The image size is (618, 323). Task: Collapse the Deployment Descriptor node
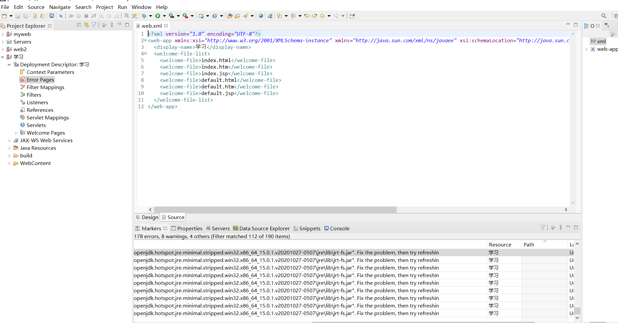[x=9, y=65]
